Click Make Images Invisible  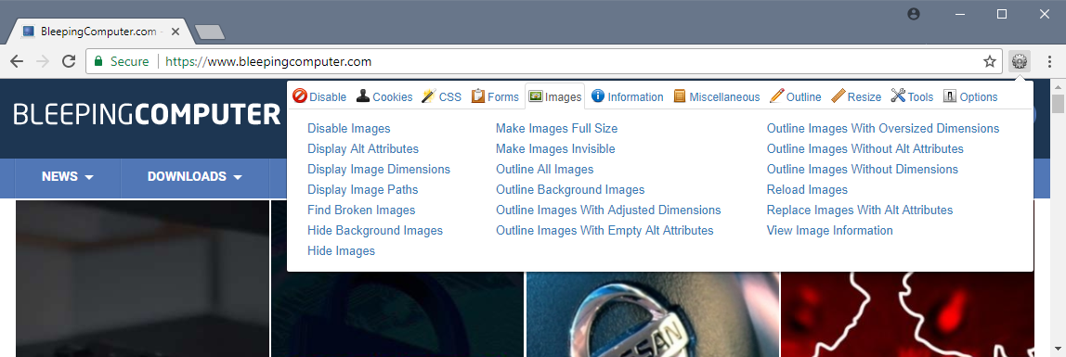point(554,148)
